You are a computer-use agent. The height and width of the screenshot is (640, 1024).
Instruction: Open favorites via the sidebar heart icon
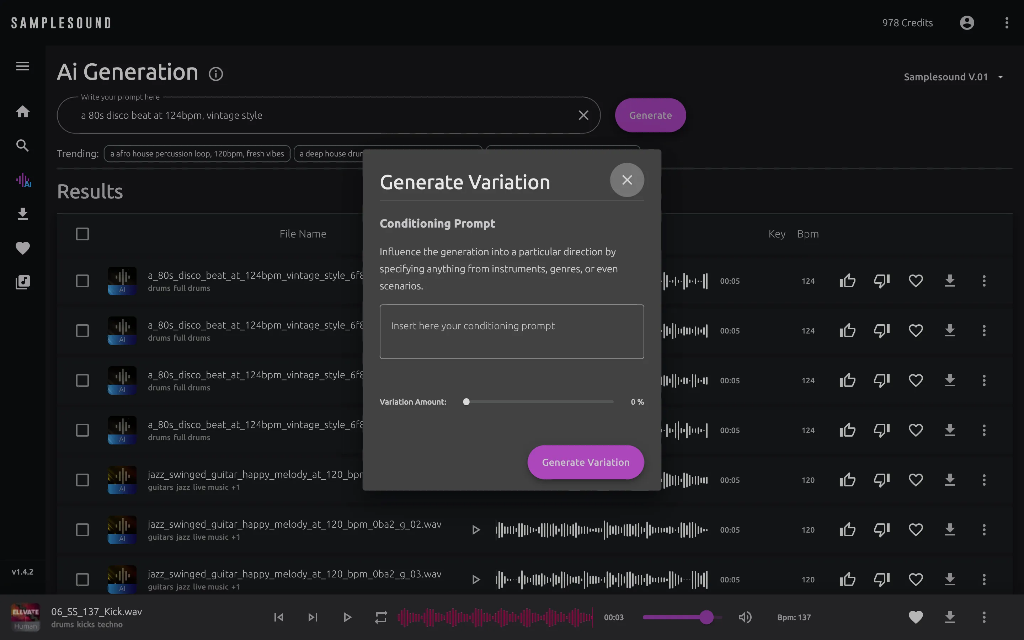[22, 247]
